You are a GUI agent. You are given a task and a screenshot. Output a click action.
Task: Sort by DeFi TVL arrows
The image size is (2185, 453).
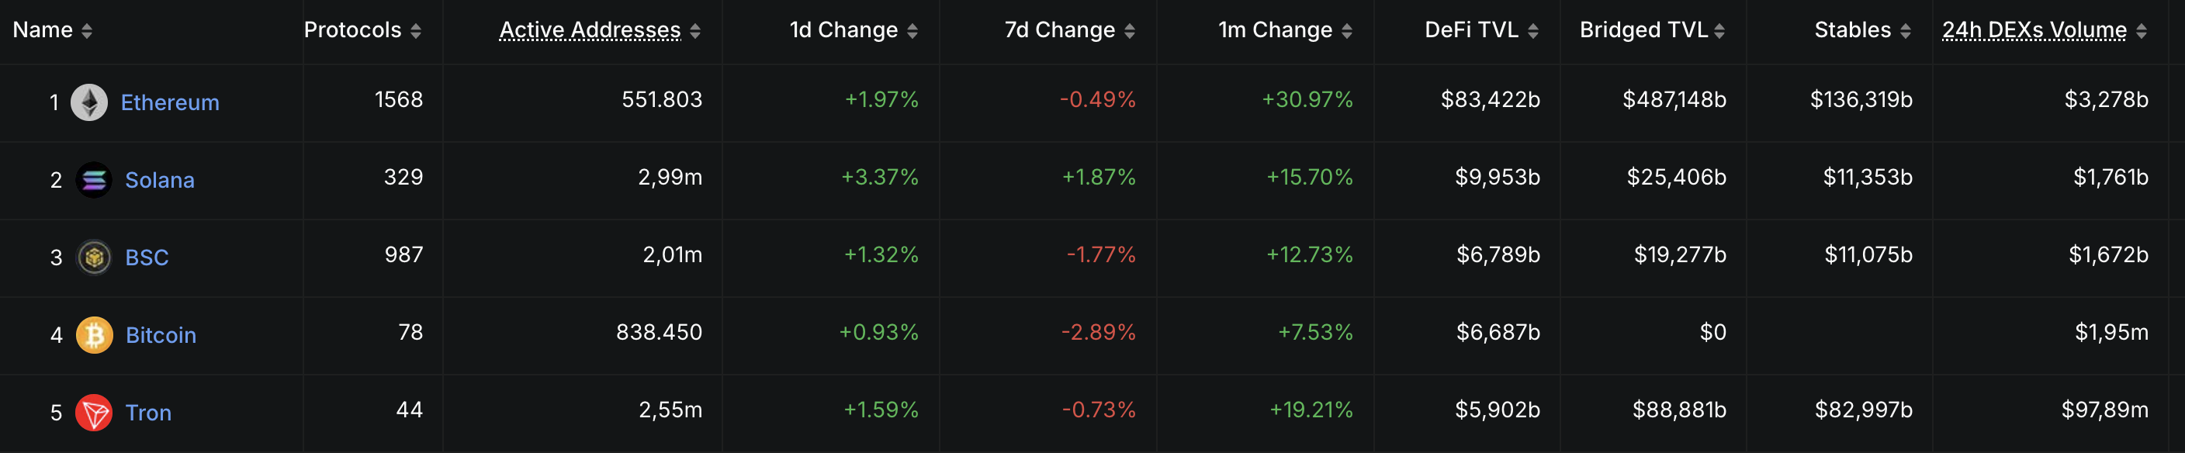tap(1532, 31)
